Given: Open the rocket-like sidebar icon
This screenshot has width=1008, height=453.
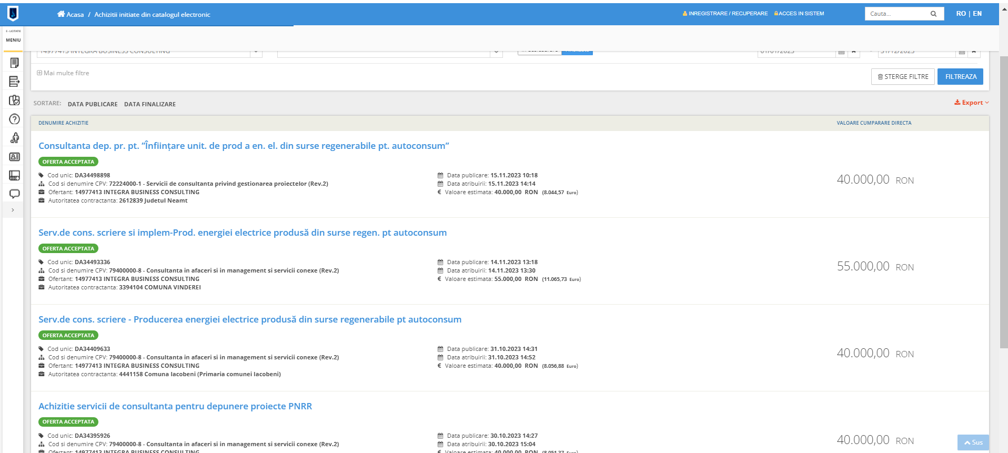Looking at the screenshot, I should [14, 138].
